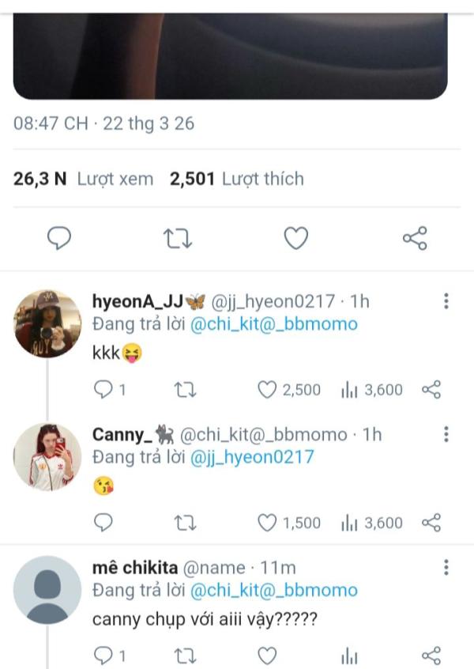
Task: Open more options for mê chikita's reply
Action: point(446,568)
